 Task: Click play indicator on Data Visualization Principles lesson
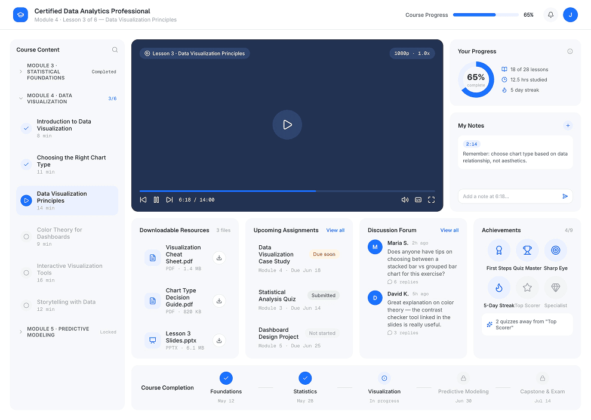[x=26, y=200]
